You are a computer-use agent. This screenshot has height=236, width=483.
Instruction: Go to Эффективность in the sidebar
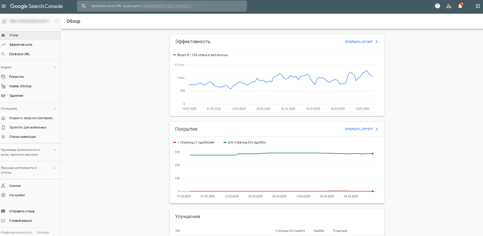pos(30,45)
